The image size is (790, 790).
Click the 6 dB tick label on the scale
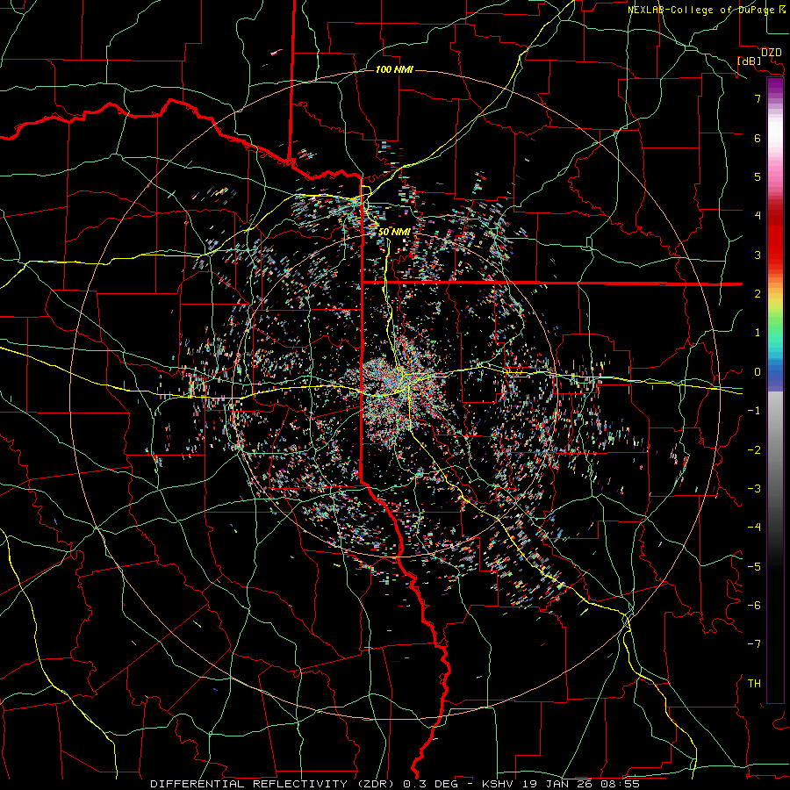(x=758, y=138)
